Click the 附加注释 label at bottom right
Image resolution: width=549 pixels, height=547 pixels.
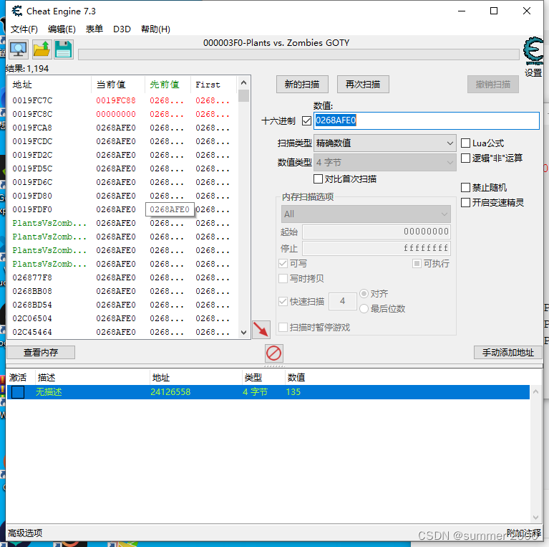524,533
